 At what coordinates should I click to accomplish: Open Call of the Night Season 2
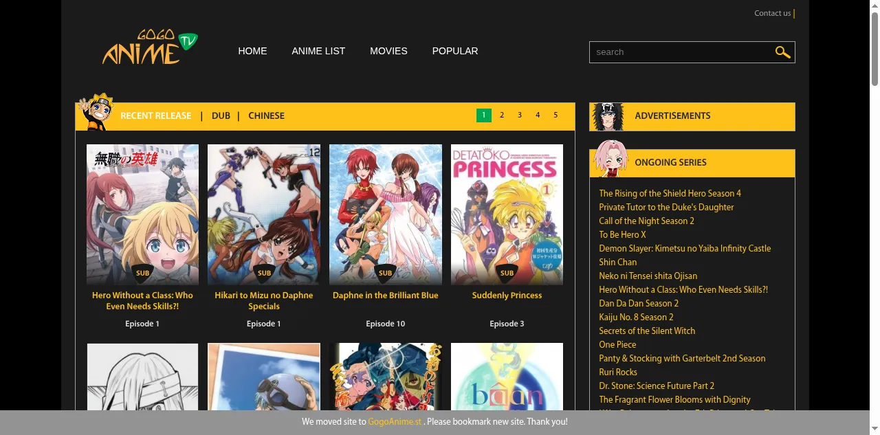tap(646, 221)
